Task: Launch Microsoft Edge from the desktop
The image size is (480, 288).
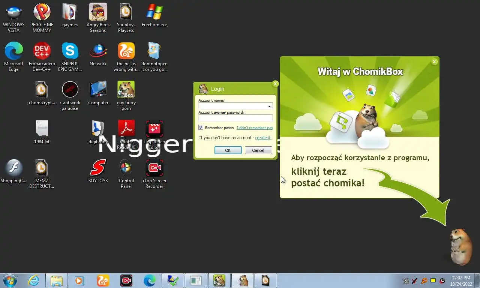Action: (14, 57)
